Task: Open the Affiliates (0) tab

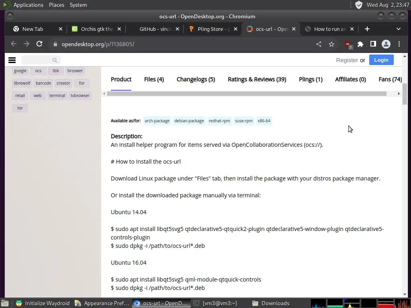Action: coord(350,79)
